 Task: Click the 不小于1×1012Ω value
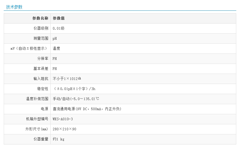point(67,79)
